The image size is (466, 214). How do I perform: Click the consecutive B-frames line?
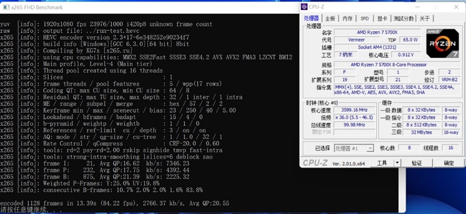[101, 190]
